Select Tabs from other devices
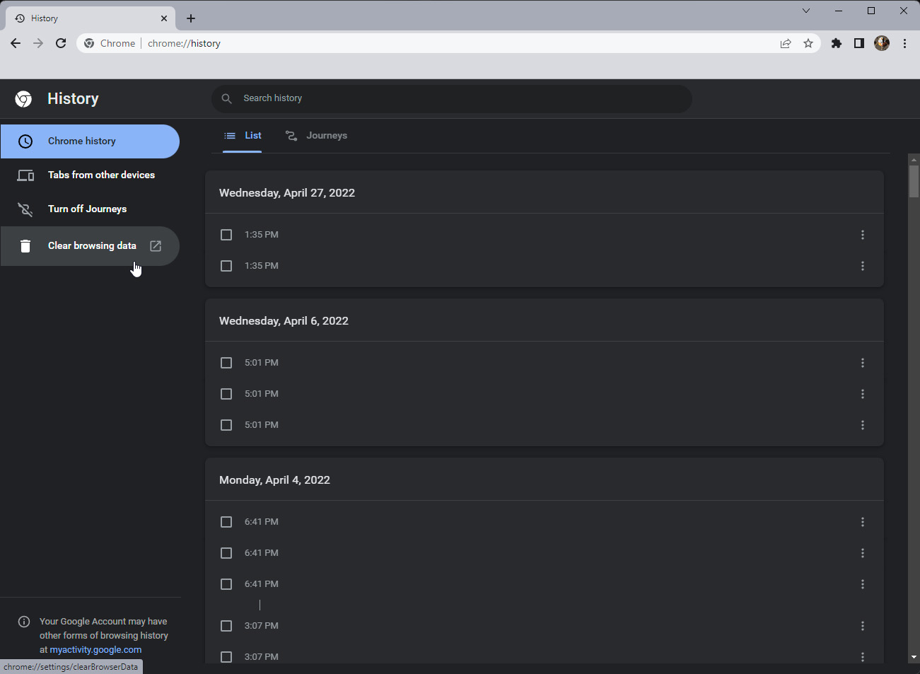The height and width of the screenshot is (674, 920). pyautogui.click(x=101, y=175)
